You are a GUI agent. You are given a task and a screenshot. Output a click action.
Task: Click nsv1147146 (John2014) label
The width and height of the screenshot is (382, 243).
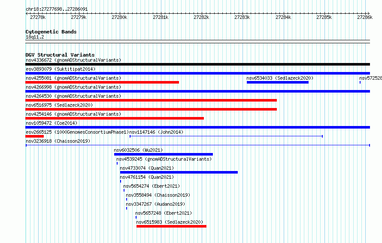pyautogui.click(x=156, y=132)
